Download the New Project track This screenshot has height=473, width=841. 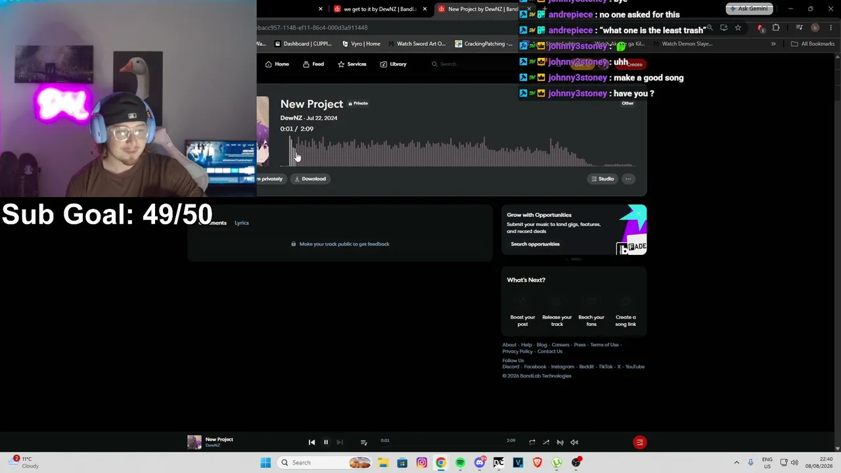[310, 179]
